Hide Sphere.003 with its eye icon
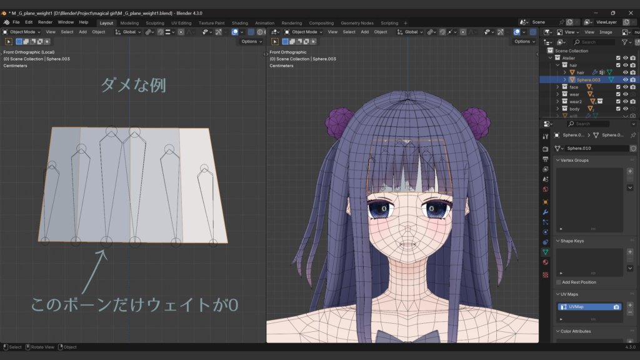 (625, 80)
